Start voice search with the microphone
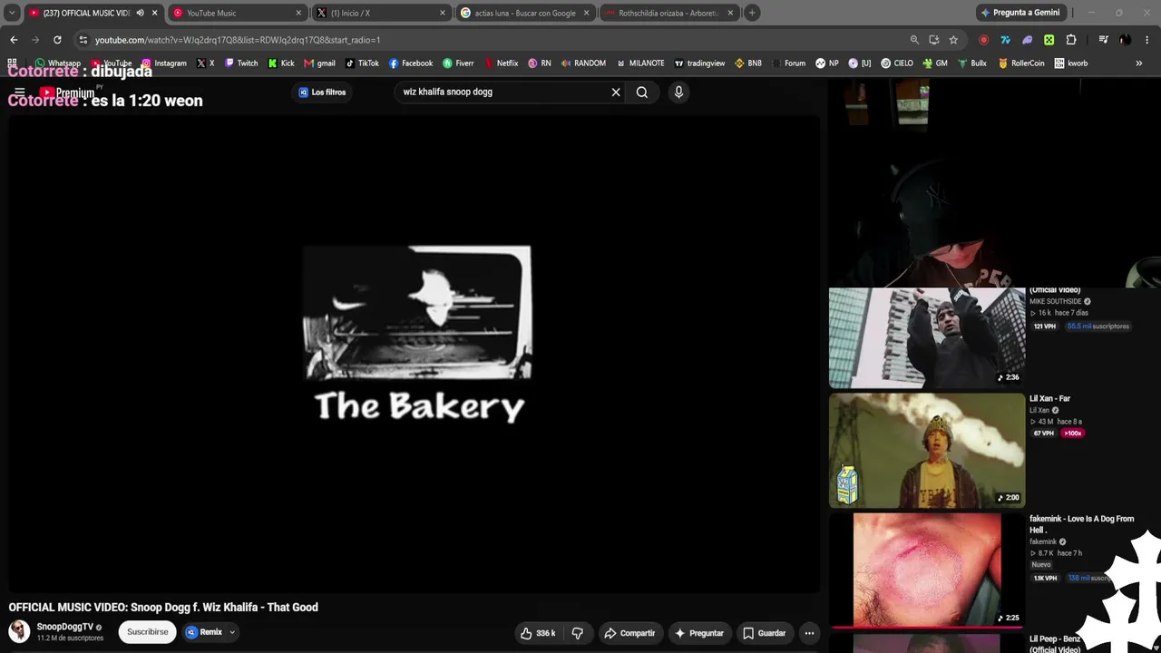Screen dimensions: 1161x653 (x=678, y=92)
